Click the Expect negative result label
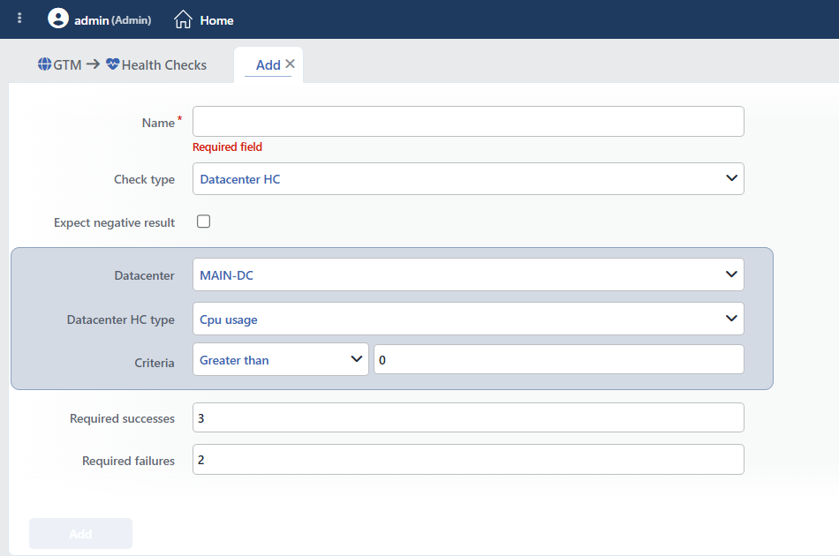Image resolution: width=839 pixels, height=556 pixels. (114, 223)
